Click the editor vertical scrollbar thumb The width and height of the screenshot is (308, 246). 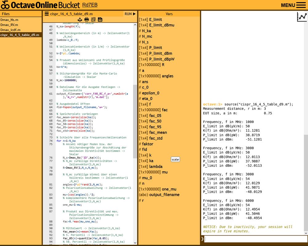pyautogui.click(x=135, y=121)
